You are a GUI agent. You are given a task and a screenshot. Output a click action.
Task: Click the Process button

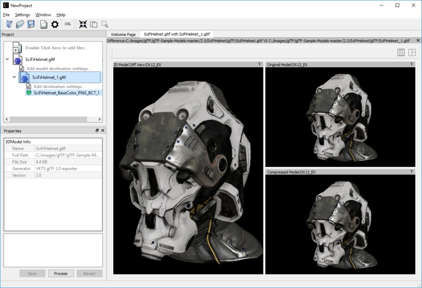[x=61, y=274]
